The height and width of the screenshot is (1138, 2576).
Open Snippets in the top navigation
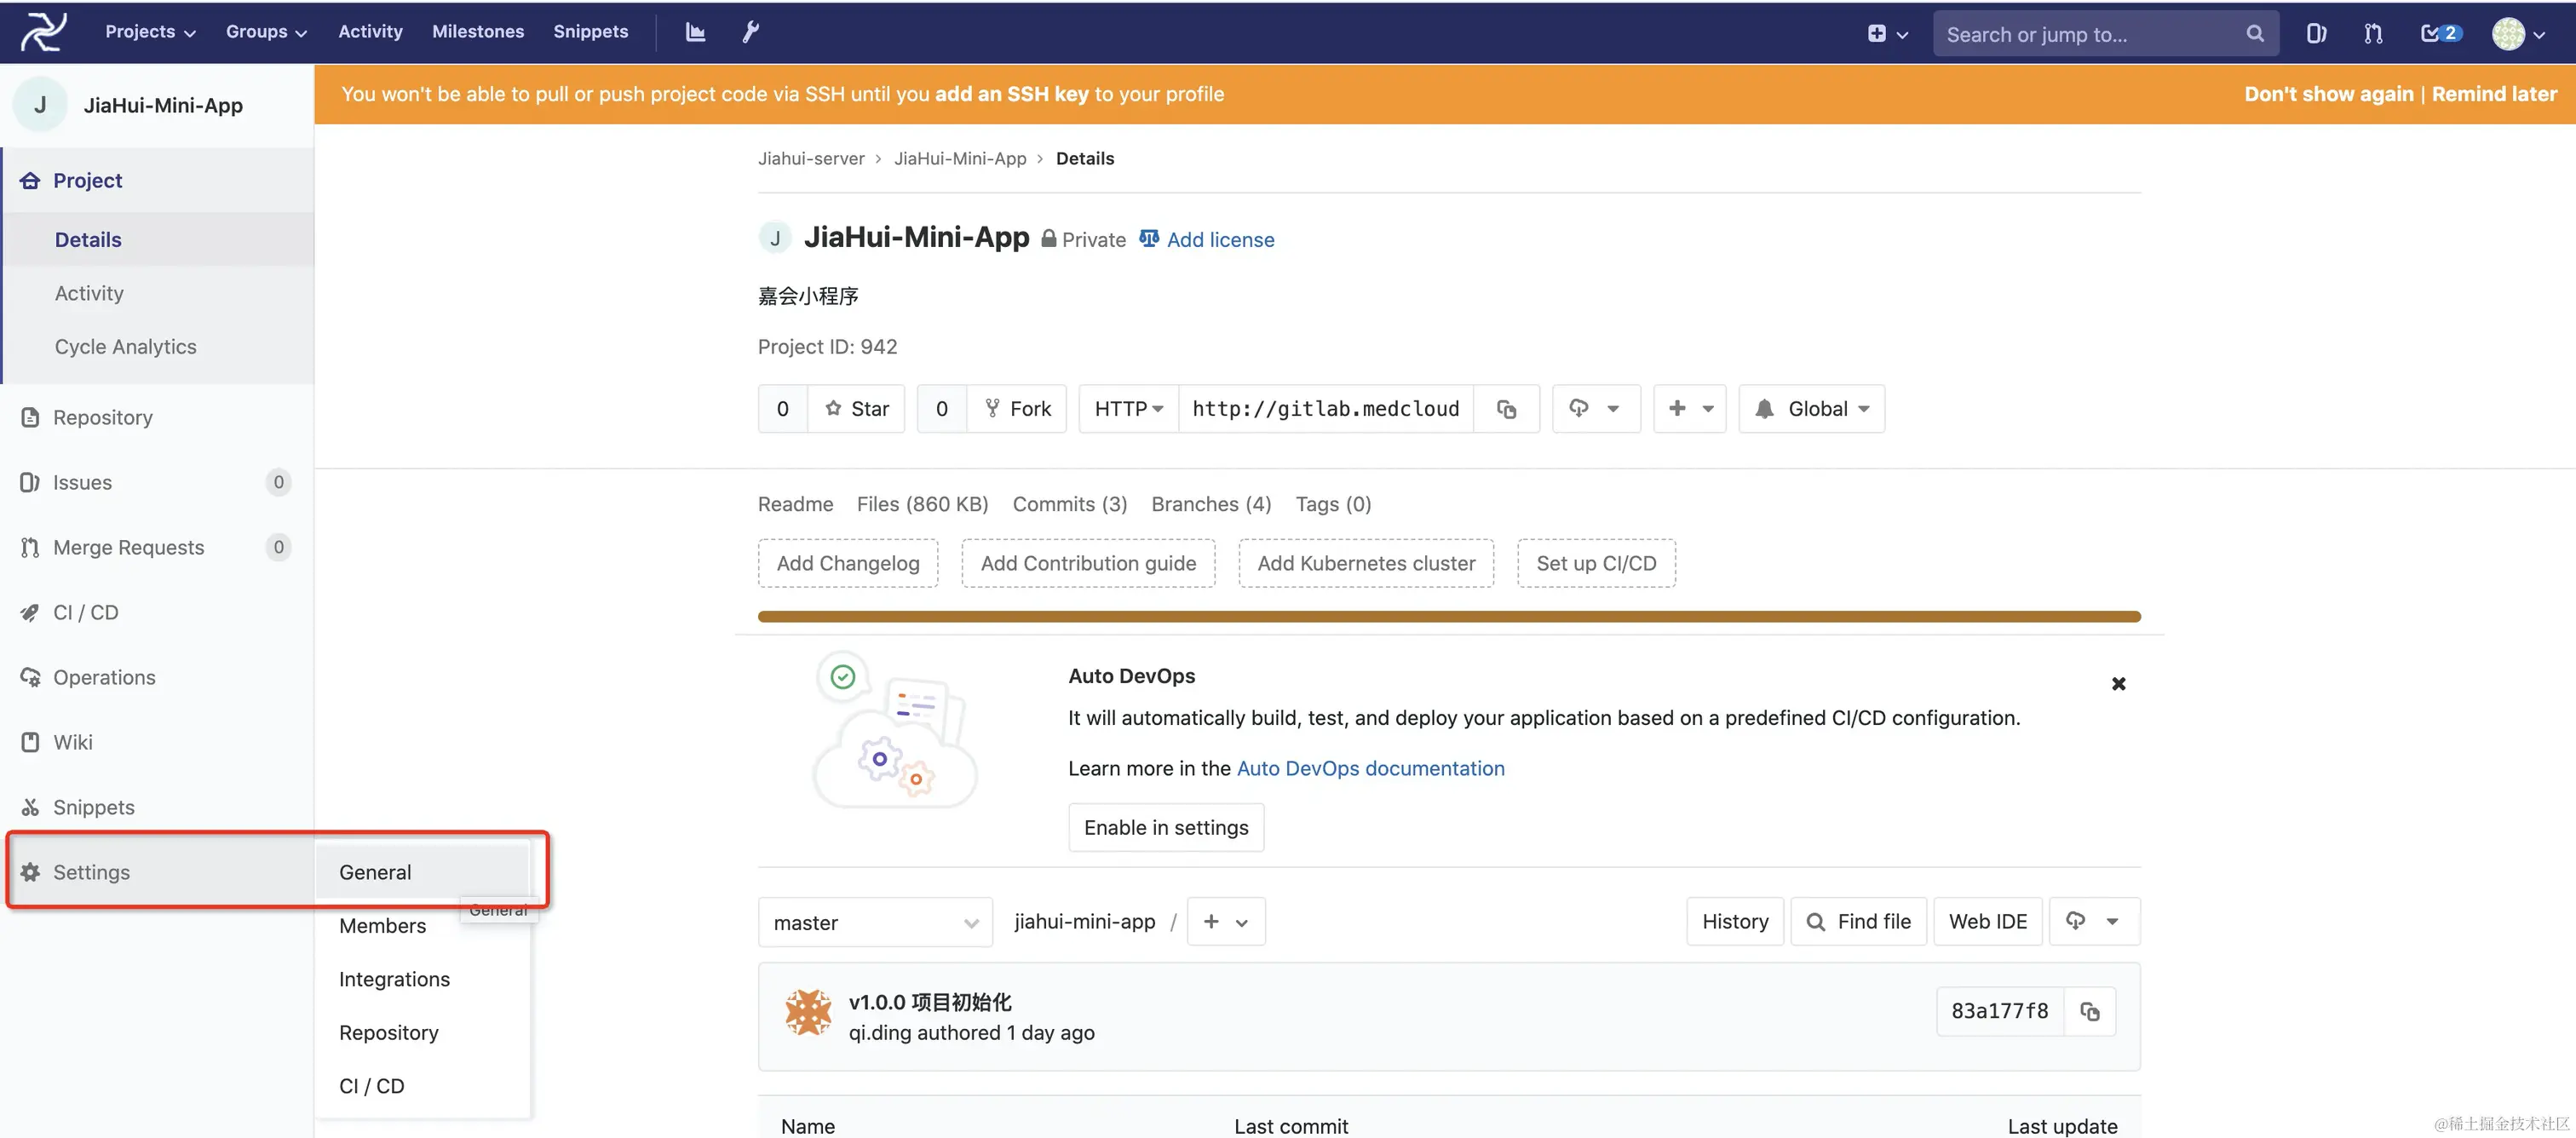click(x=590, y=31)
